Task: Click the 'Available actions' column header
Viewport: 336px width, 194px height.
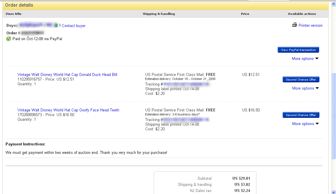Action: pyautogui.click(x=302, y=14)
